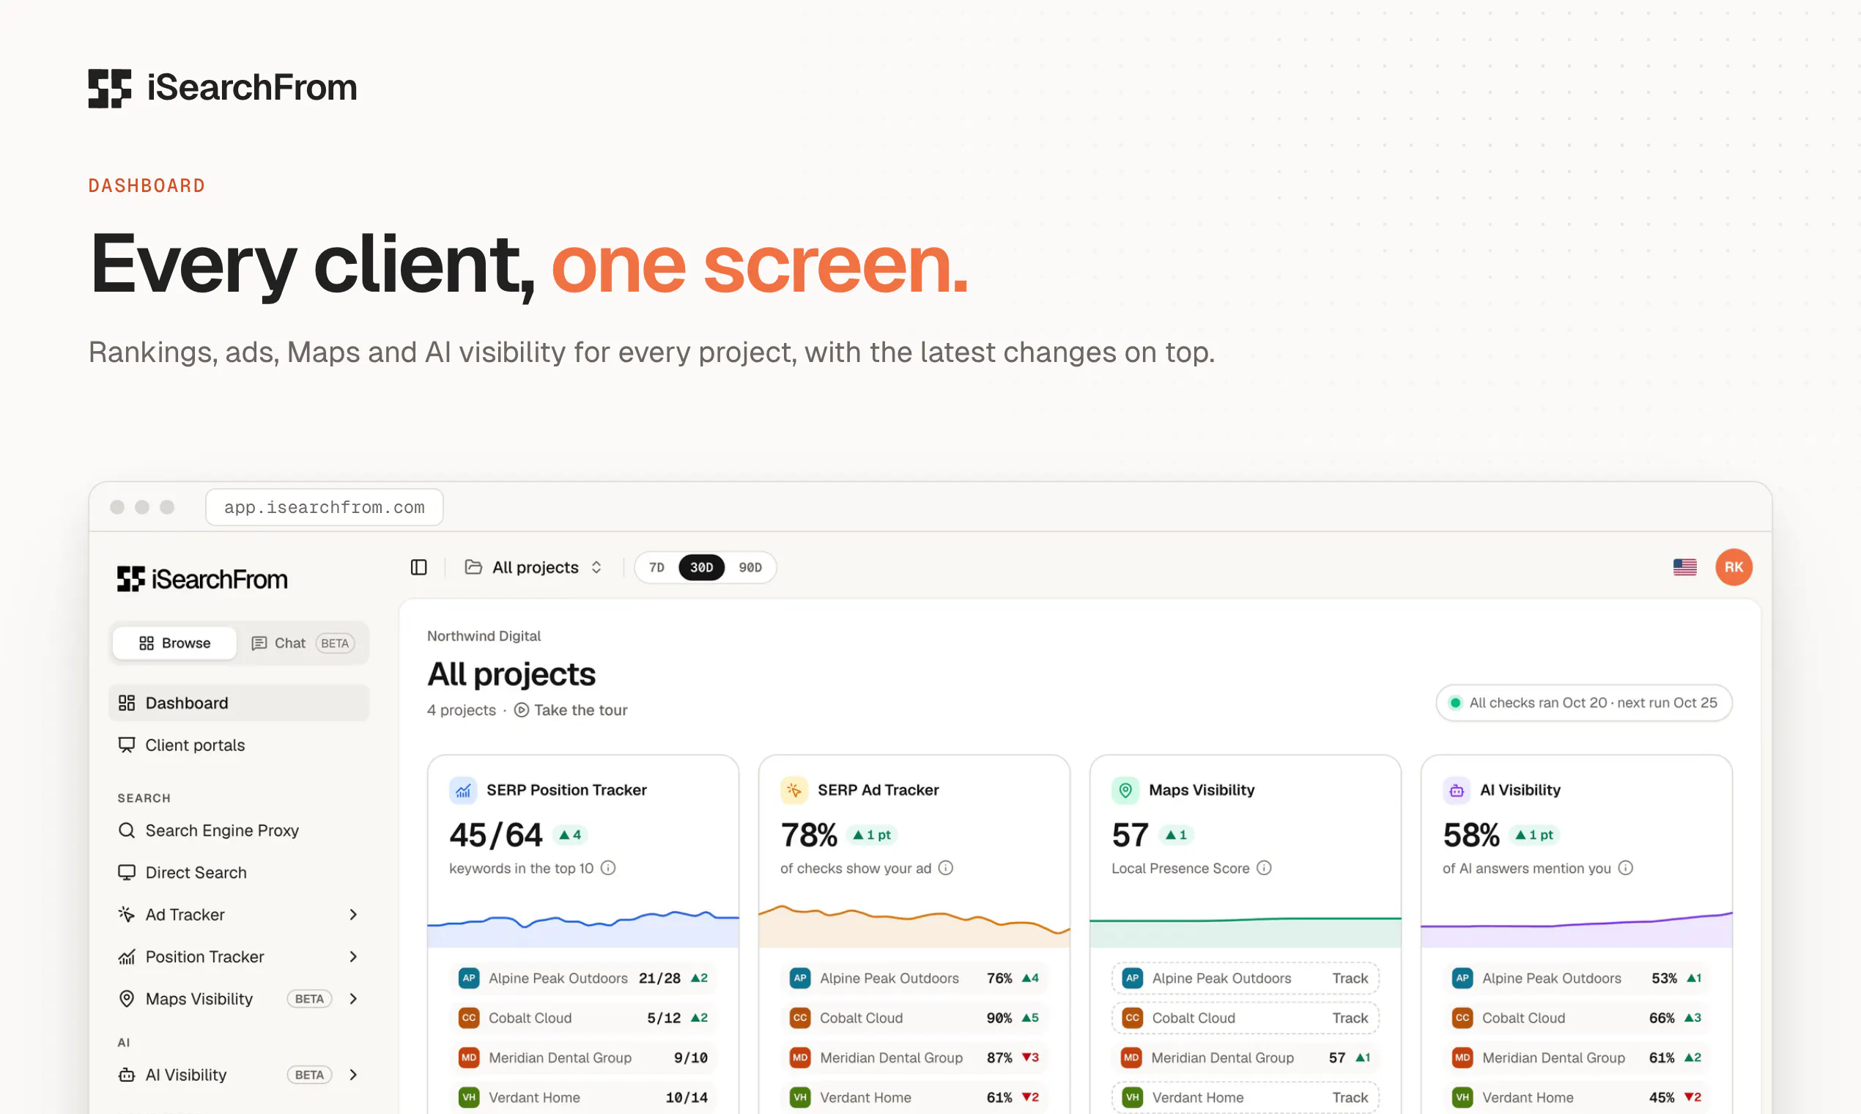
Task: Click the Chat tab message icon
Action: 259,643
